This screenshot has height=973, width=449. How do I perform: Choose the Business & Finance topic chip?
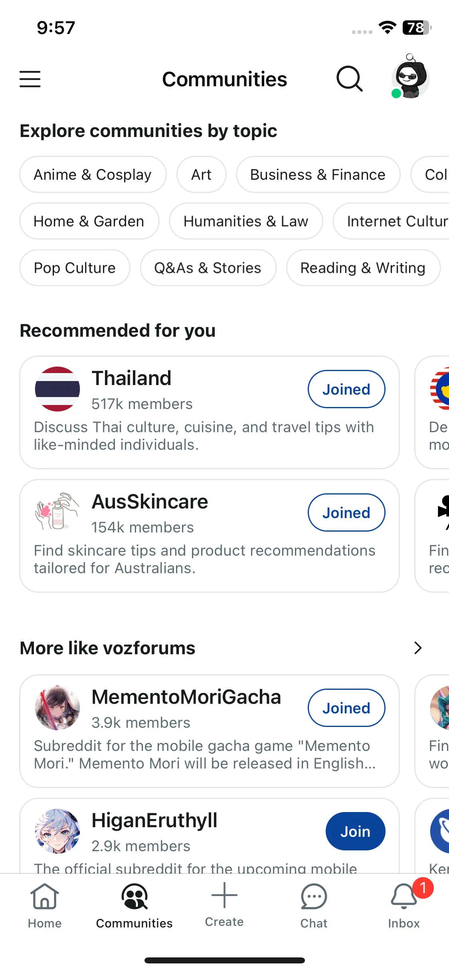coord(318,175)
